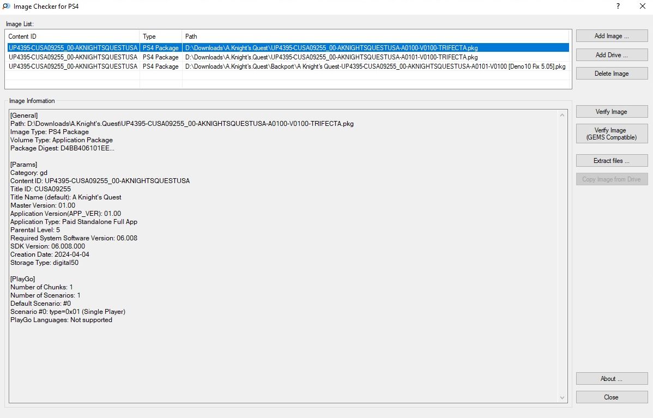Close the window with the X button
The height and width of the screenshot is (418, 653).
pos(643,7)
